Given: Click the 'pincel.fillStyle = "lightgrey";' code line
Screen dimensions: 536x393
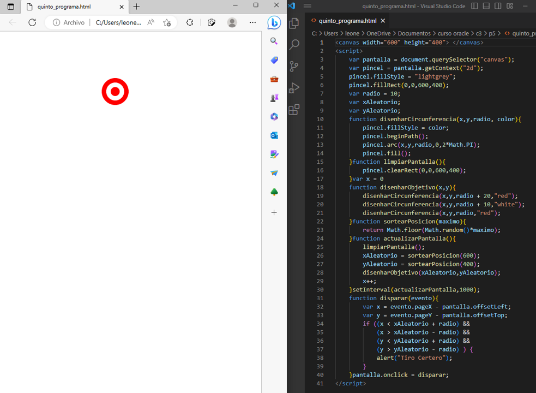Looking at the screenshot, I should (x=402, y=76).
